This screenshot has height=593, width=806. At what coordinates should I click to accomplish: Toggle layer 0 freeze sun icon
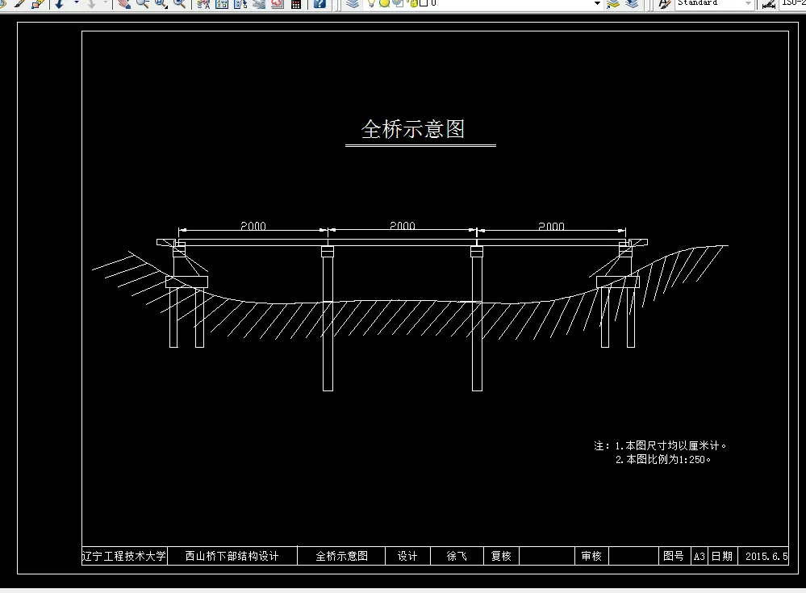[x=384, y=3]
